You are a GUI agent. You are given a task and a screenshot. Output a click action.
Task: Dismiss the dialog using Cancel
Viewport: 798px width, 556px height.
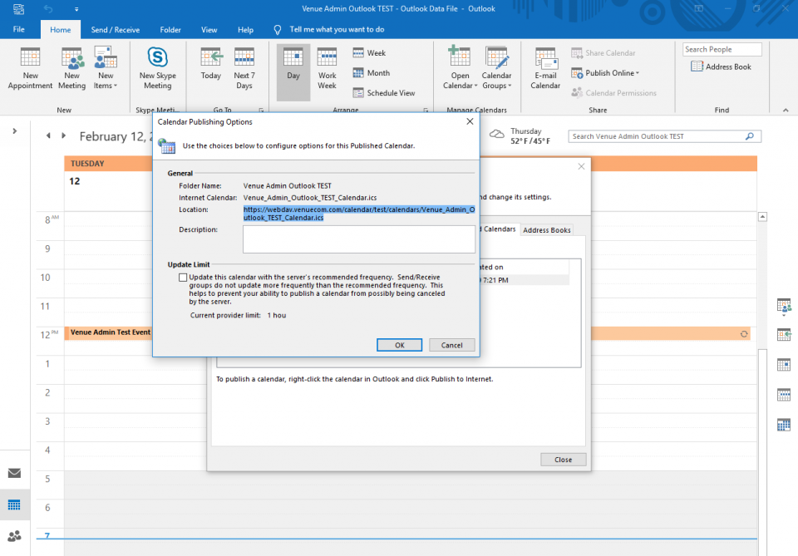tap(451, 345)
